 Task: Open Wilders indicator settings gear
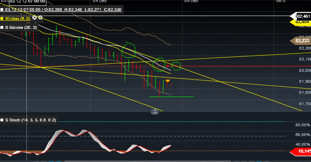(x=40, y=17)
